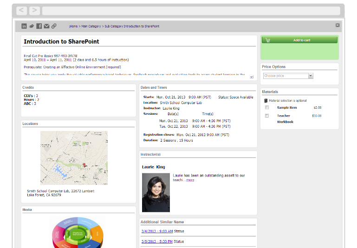Click the Duration 2 Sessions, 15 Hours text

tap(168, 140)
